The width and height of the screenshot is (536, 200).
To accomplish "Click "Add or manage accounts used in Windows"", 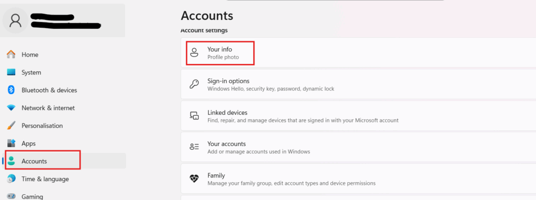I will tap(259, 151).
